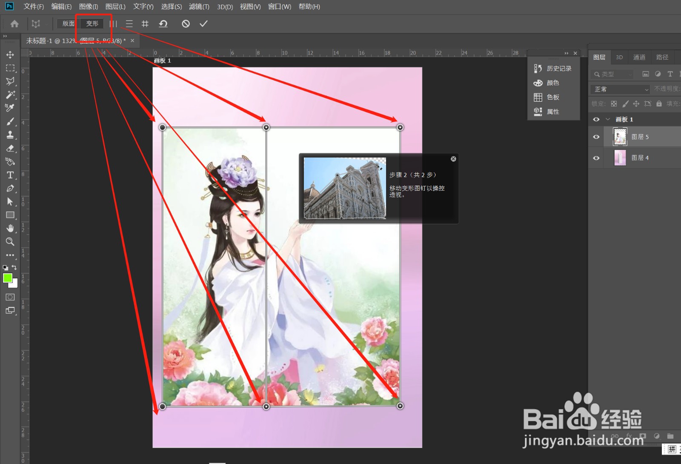Select the Pen tool
This screenshot has height=464, width=681.
(10, 188)
